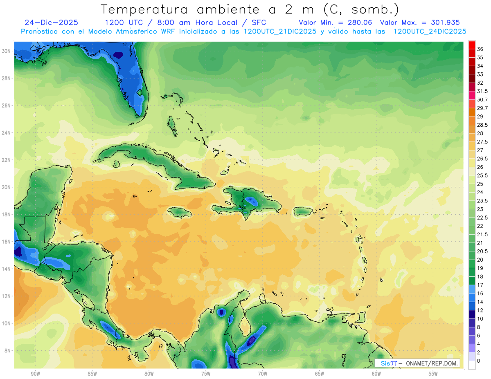Pick the orange swatch between 29.7 and 29
This screenshot has width=491, height=379.
tap(472, 112)
